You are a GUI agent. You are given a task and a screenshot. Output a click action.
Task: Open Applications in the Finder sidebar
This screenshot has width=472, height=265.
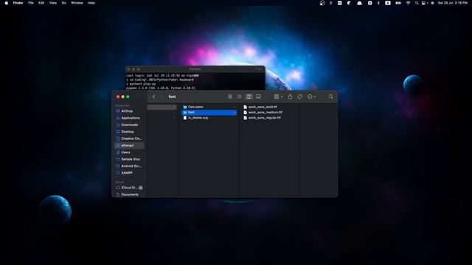128,118
